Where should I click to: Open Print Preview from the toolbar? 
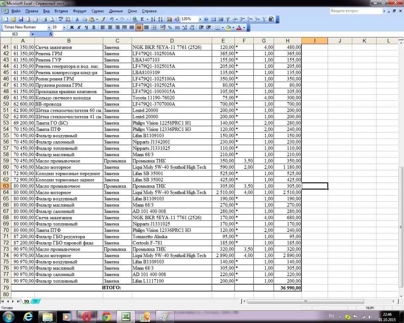click(x=52, y=19)
